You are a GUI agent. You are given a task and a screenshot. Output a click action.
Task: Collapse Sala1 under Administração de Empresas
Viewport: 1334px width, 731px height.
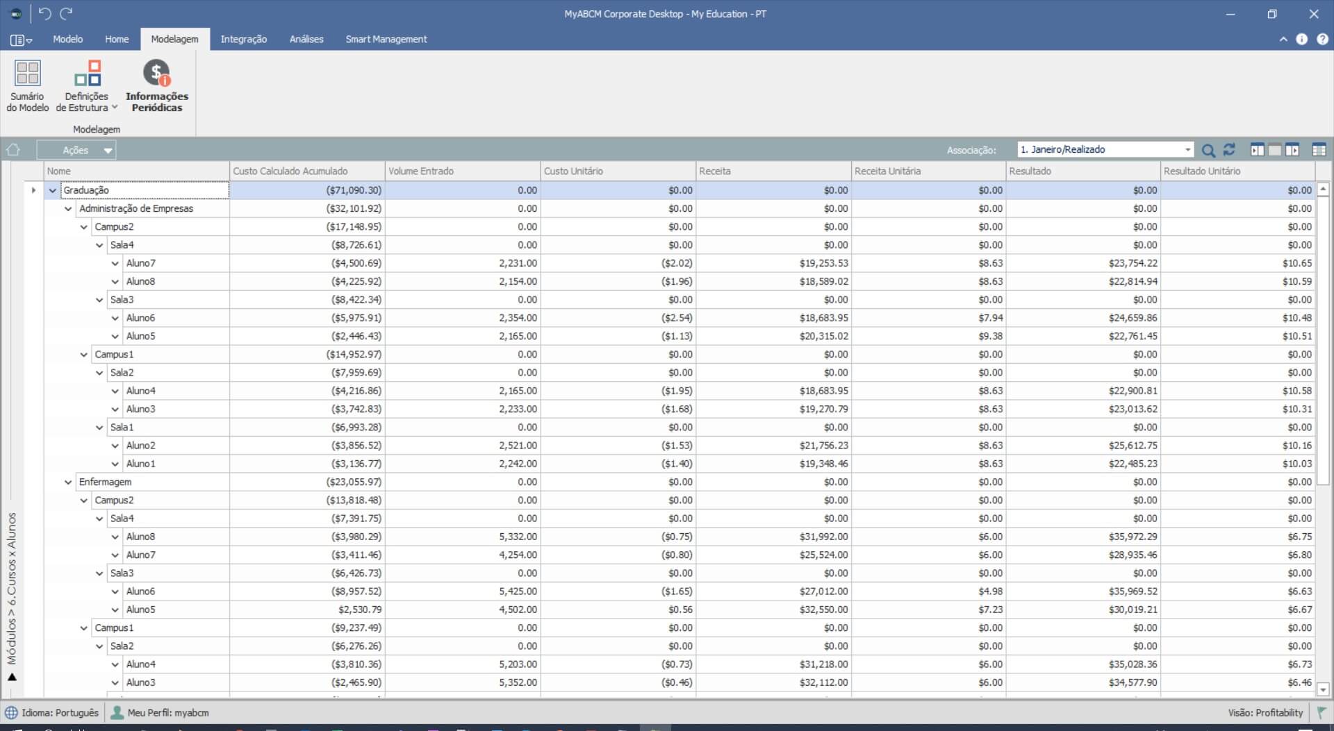[99, 427]
